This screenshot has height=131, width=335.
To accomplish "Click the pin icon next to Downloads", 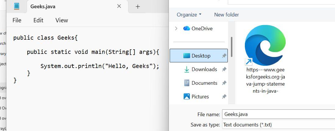I will 224,69.
